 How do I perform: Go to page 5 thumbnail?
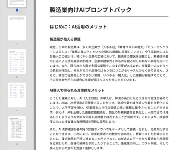(17, 129)
